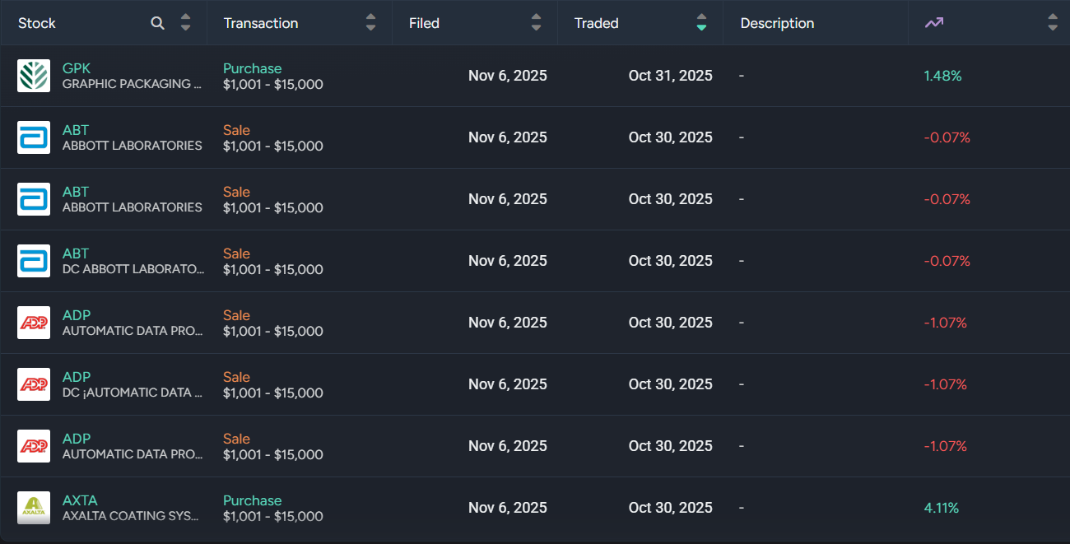Click the first ADP company logo
Image resolution: width=1070 pixels, height=544 pixels.
tap(34, 323)
